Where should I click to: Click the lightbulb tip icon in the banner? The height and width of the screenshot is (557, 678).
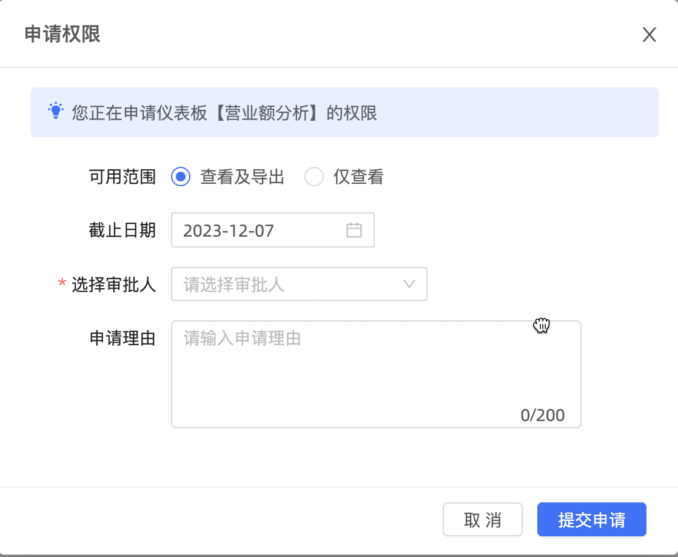tap(56, 111)
